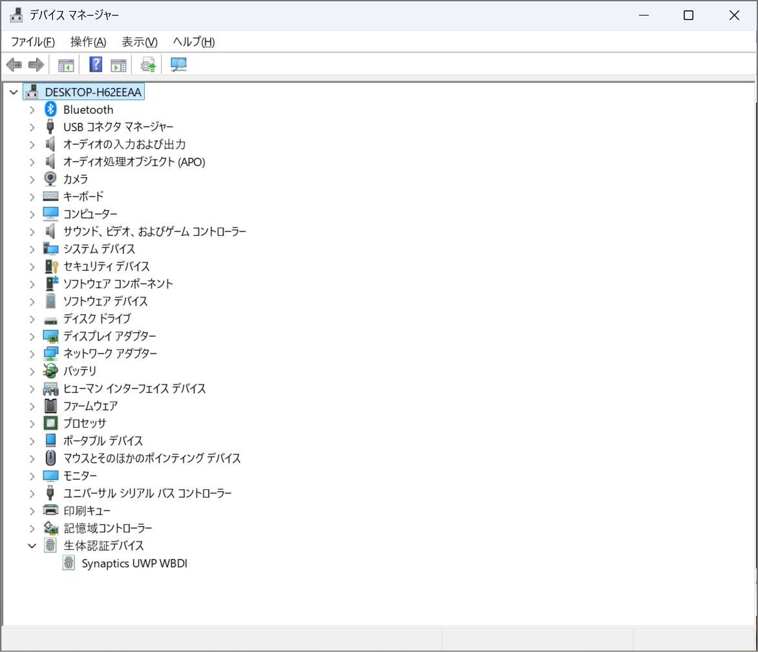Select the プロセッサ category
This screenshot has width=758, height=652.
[85, 423]
